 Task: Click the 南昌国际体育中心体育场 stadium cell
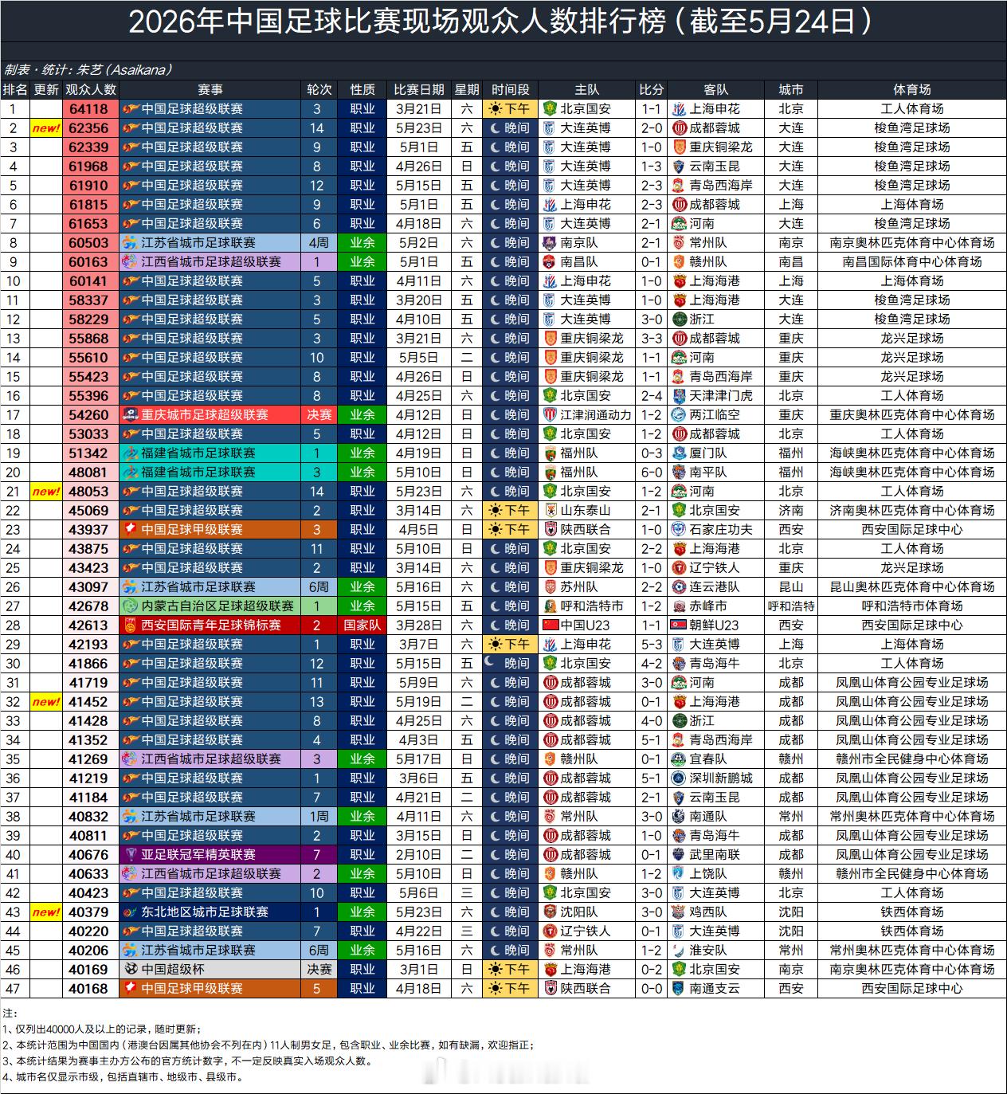tap(912, 262)
